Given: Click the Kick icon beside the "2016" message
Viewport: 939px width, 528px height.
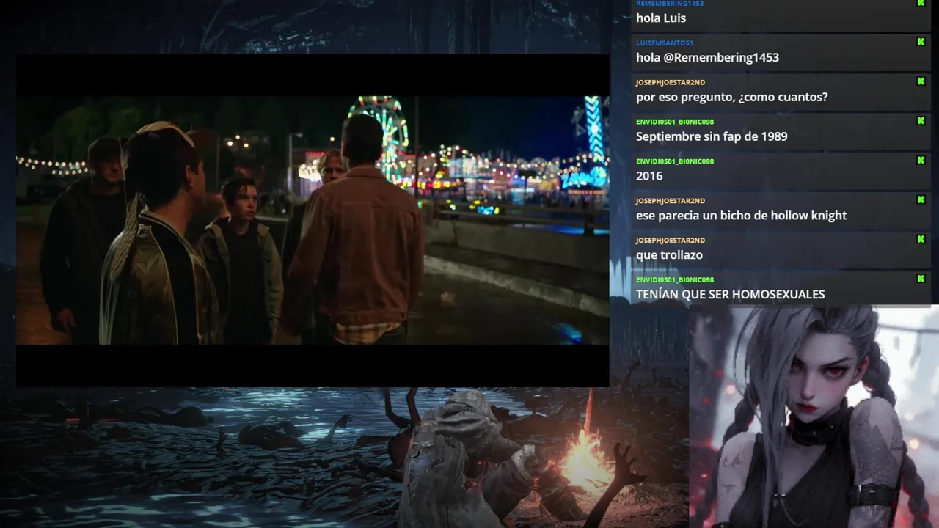Looking at the screenshot, I should (921, 161).
